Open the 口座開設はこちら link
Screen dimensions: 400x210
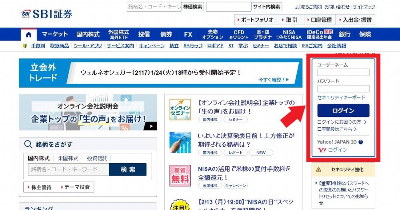pos(337,129)
